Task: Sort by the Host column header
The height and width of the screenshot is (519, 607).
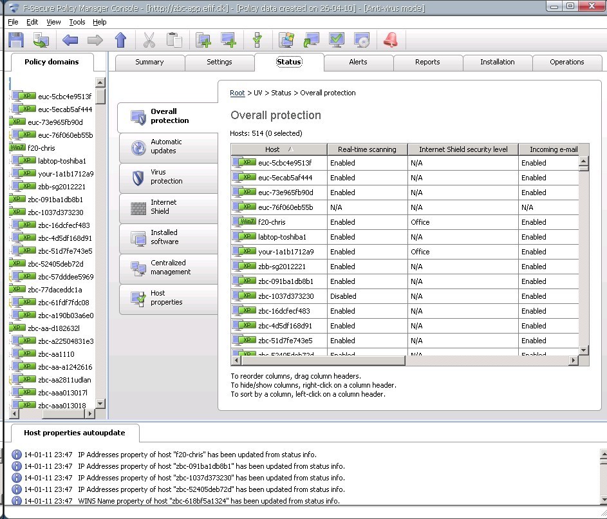Action: tap(272, 149)
